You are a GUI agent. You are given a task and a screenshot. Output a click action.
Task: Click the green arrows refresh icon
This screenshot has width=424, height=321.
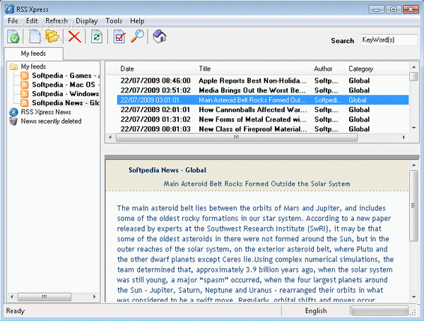coord(97,37)
